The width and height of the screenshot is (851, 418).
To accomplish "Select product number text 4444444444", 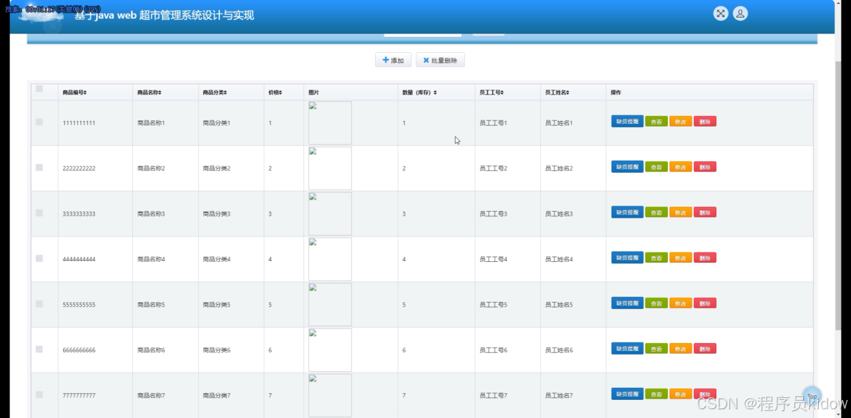I will [79, 259].
